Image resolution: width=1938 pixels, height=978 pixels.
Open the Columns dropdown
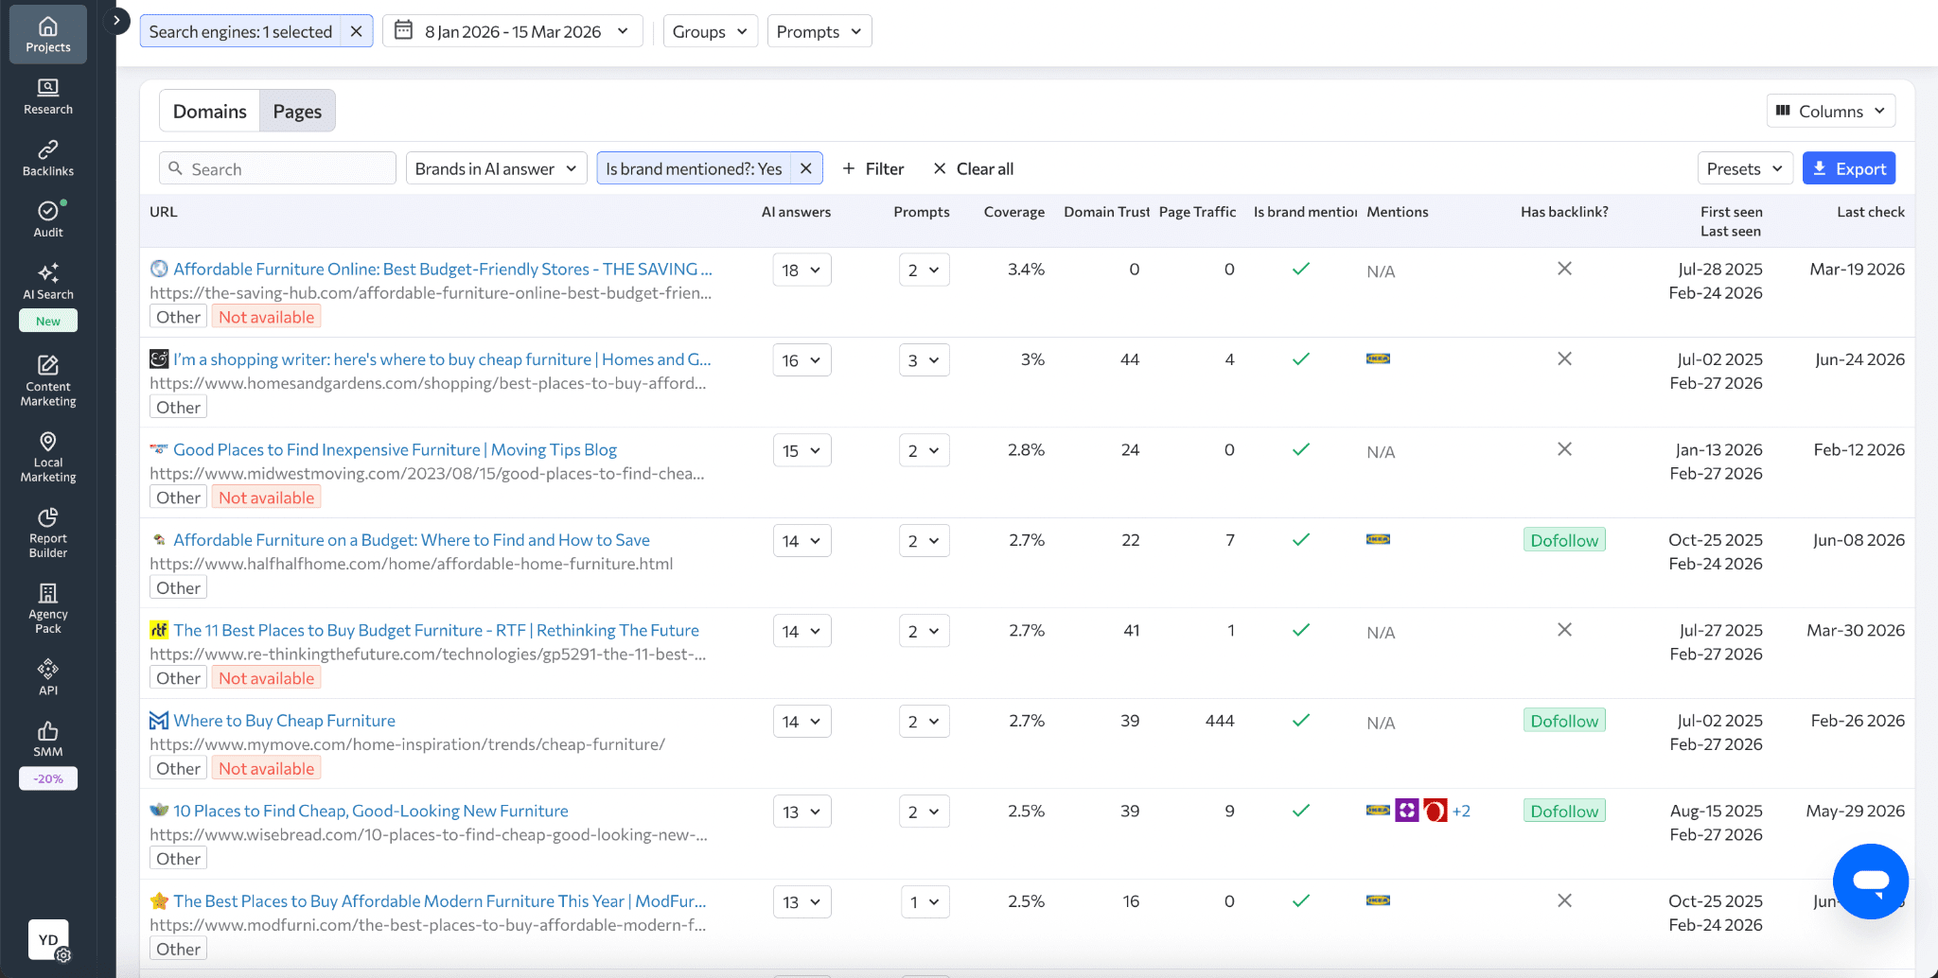[x=1830, y=111]
